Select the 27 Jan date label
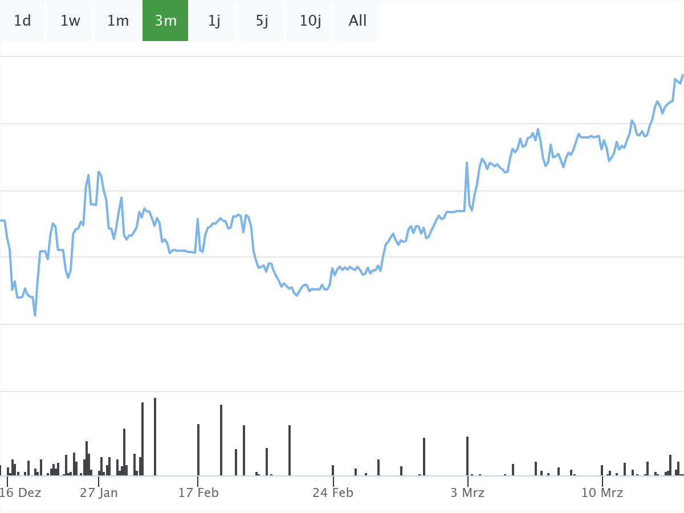 click(99, 492)
